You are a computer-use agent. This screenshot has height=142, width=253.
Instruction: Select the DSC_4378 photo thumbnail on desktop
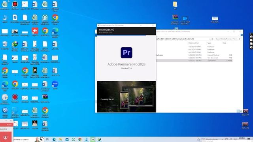(x=245, y=125)
